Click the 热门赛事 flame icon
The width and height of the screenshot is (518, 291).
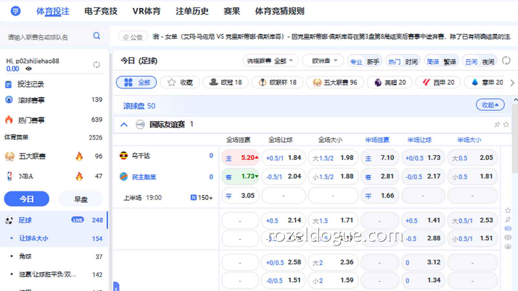tap(9, 120)
